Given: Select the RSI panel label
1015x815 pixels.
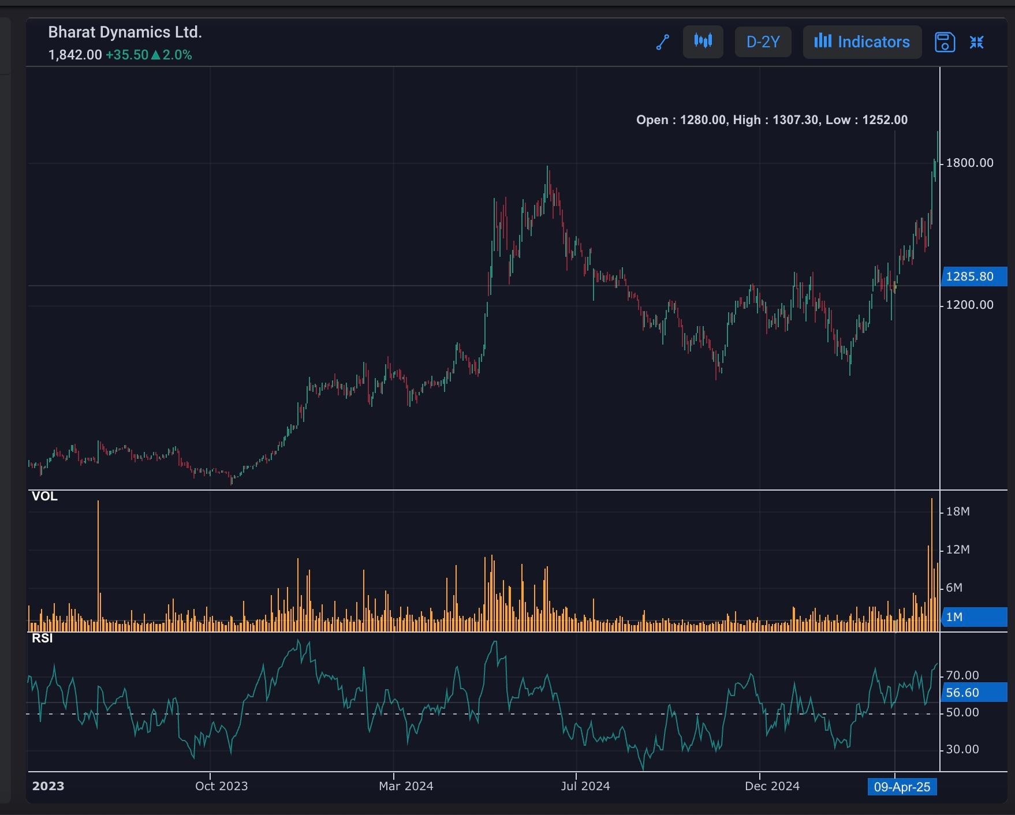Looking at the screenshot, I should coord(42,638).
